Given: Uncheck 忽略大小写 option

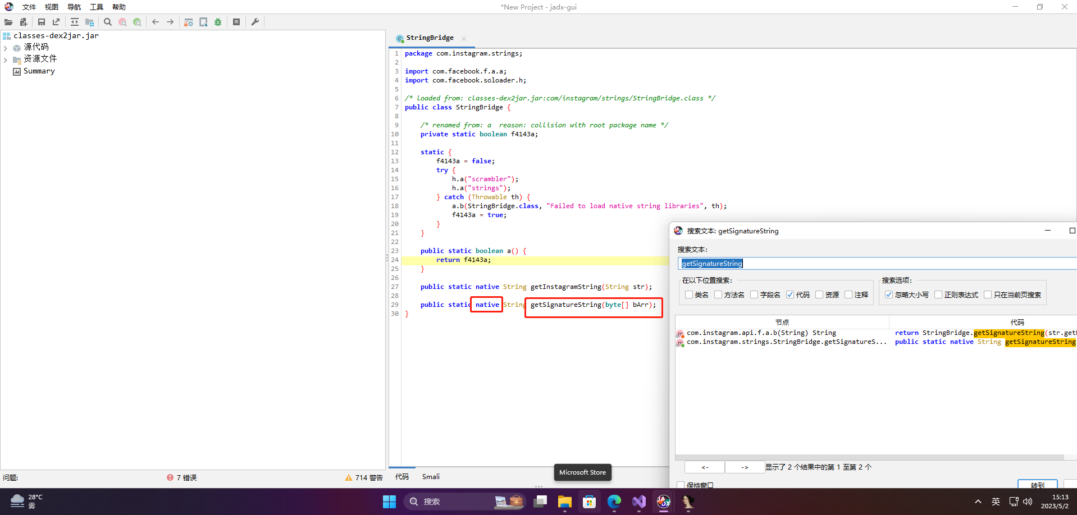Looking at the screenshot, I should [889, 295].
